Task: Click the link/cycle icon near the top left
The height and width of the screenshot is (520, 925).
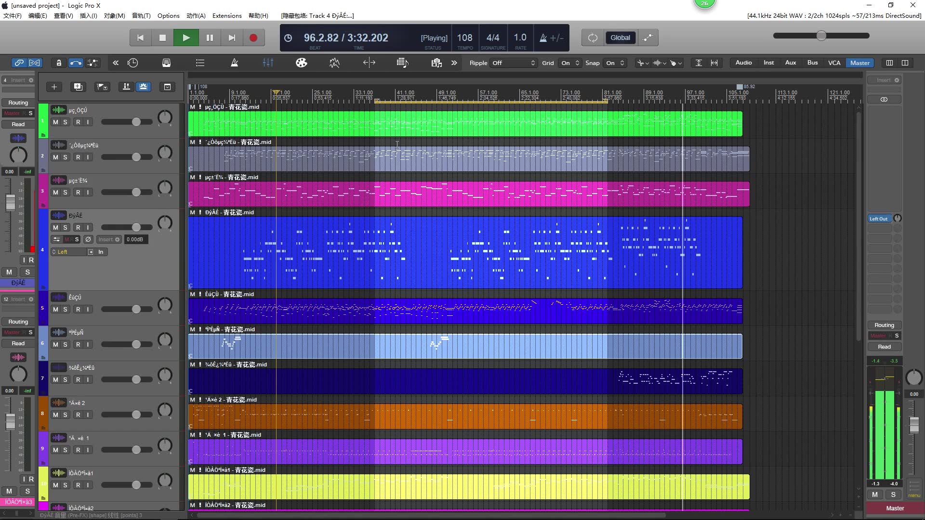Action: (x=19, y=63)
